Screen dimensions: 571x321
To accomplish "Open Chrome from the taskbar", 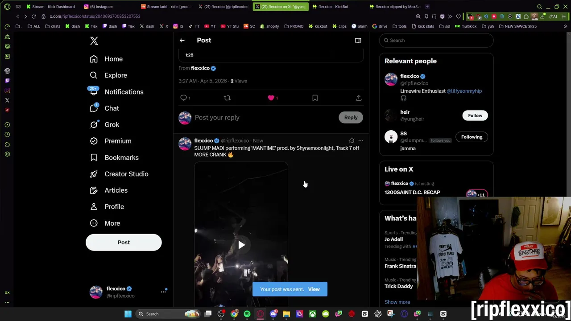I will [x=234, y=314].
